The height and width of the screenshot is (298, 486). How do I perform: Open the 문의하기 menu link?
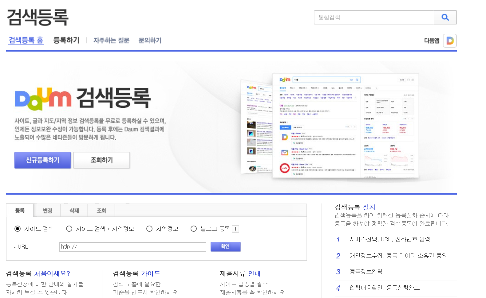pyautogui.click(x=150, y=41)
